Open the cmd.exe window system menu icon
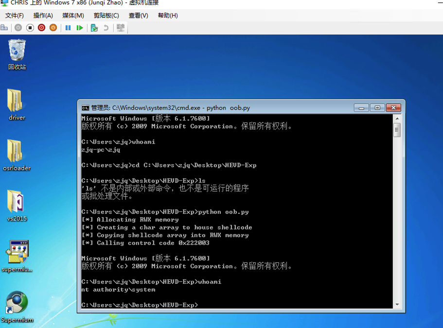443x328 pixels. click(85, 108)
